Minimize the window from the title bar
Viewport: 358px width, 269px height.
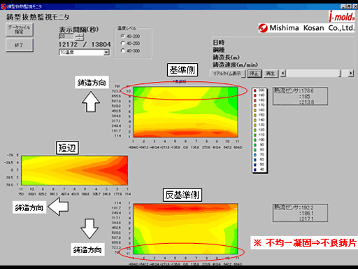click(x=343, y=6)
